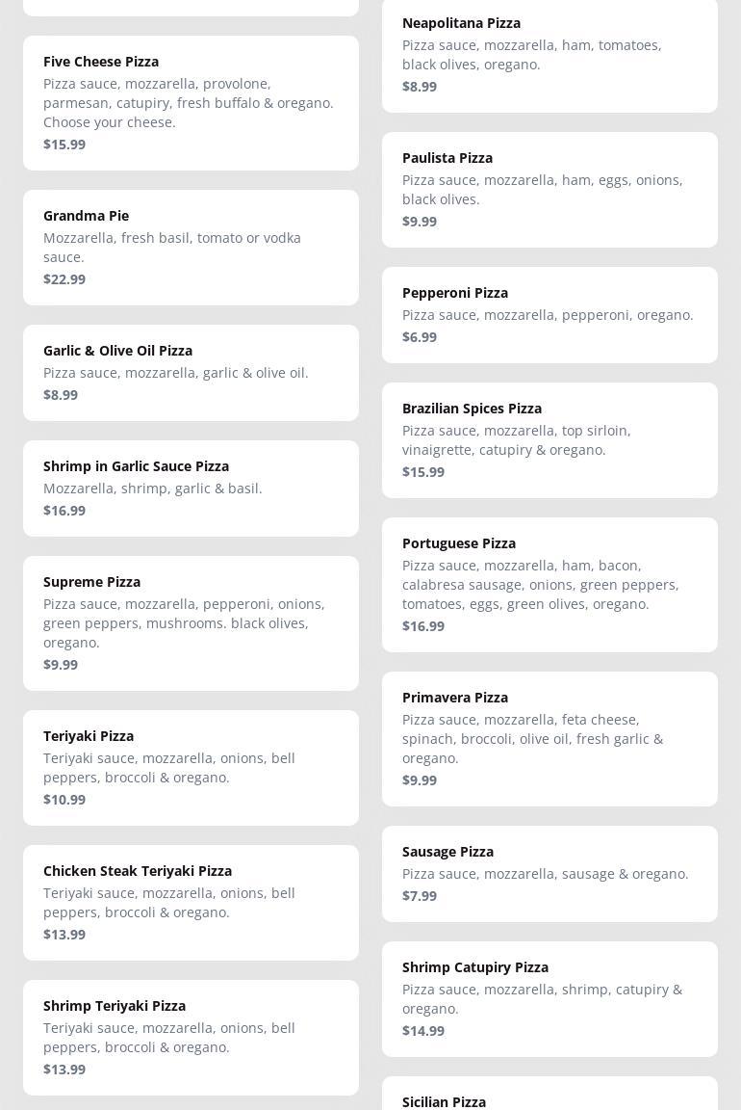Open the Shrimp Catupiry Pizza card
The width and height of the screenshot is (741, 1110).
(549, 998)
